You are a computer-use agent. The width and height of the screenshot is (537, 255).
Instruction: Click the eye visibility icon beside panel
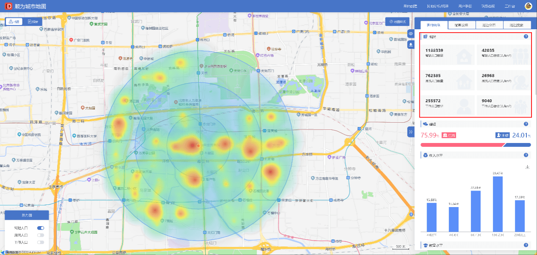411,34
